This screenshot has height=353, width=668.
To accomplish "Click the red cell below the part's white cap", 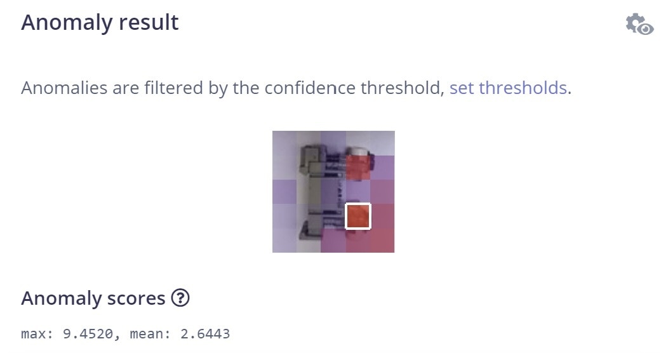I will click(x=358, y=168).
